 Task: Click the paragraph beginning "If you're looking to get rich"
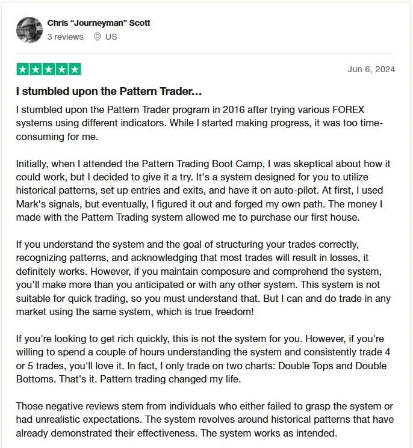203,359
